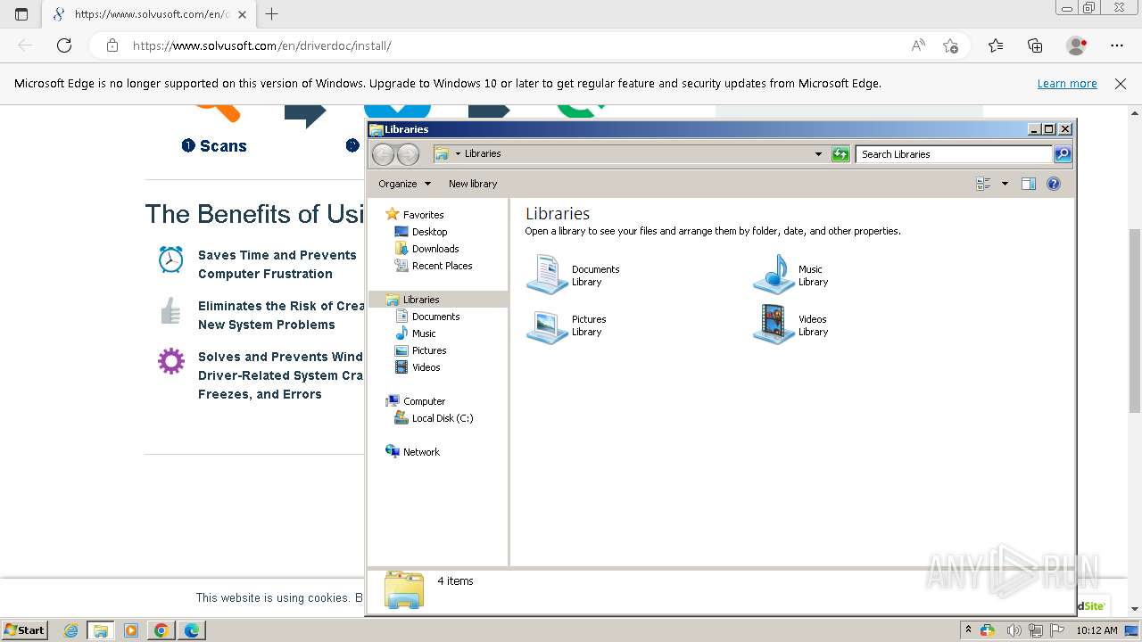Open the Videos library icon
This screenshot has height=642, width=1142.
[x=774, y=325]
